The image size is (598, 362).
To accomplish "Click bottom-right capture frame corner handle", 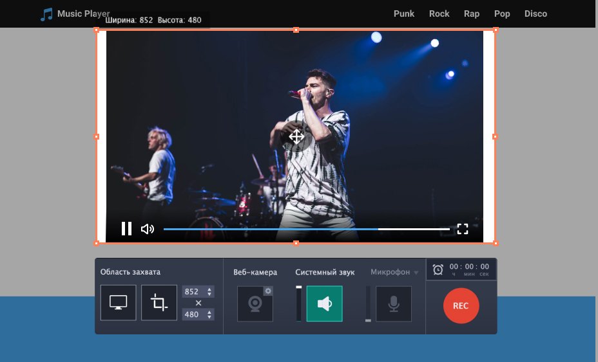I will 496,243.
